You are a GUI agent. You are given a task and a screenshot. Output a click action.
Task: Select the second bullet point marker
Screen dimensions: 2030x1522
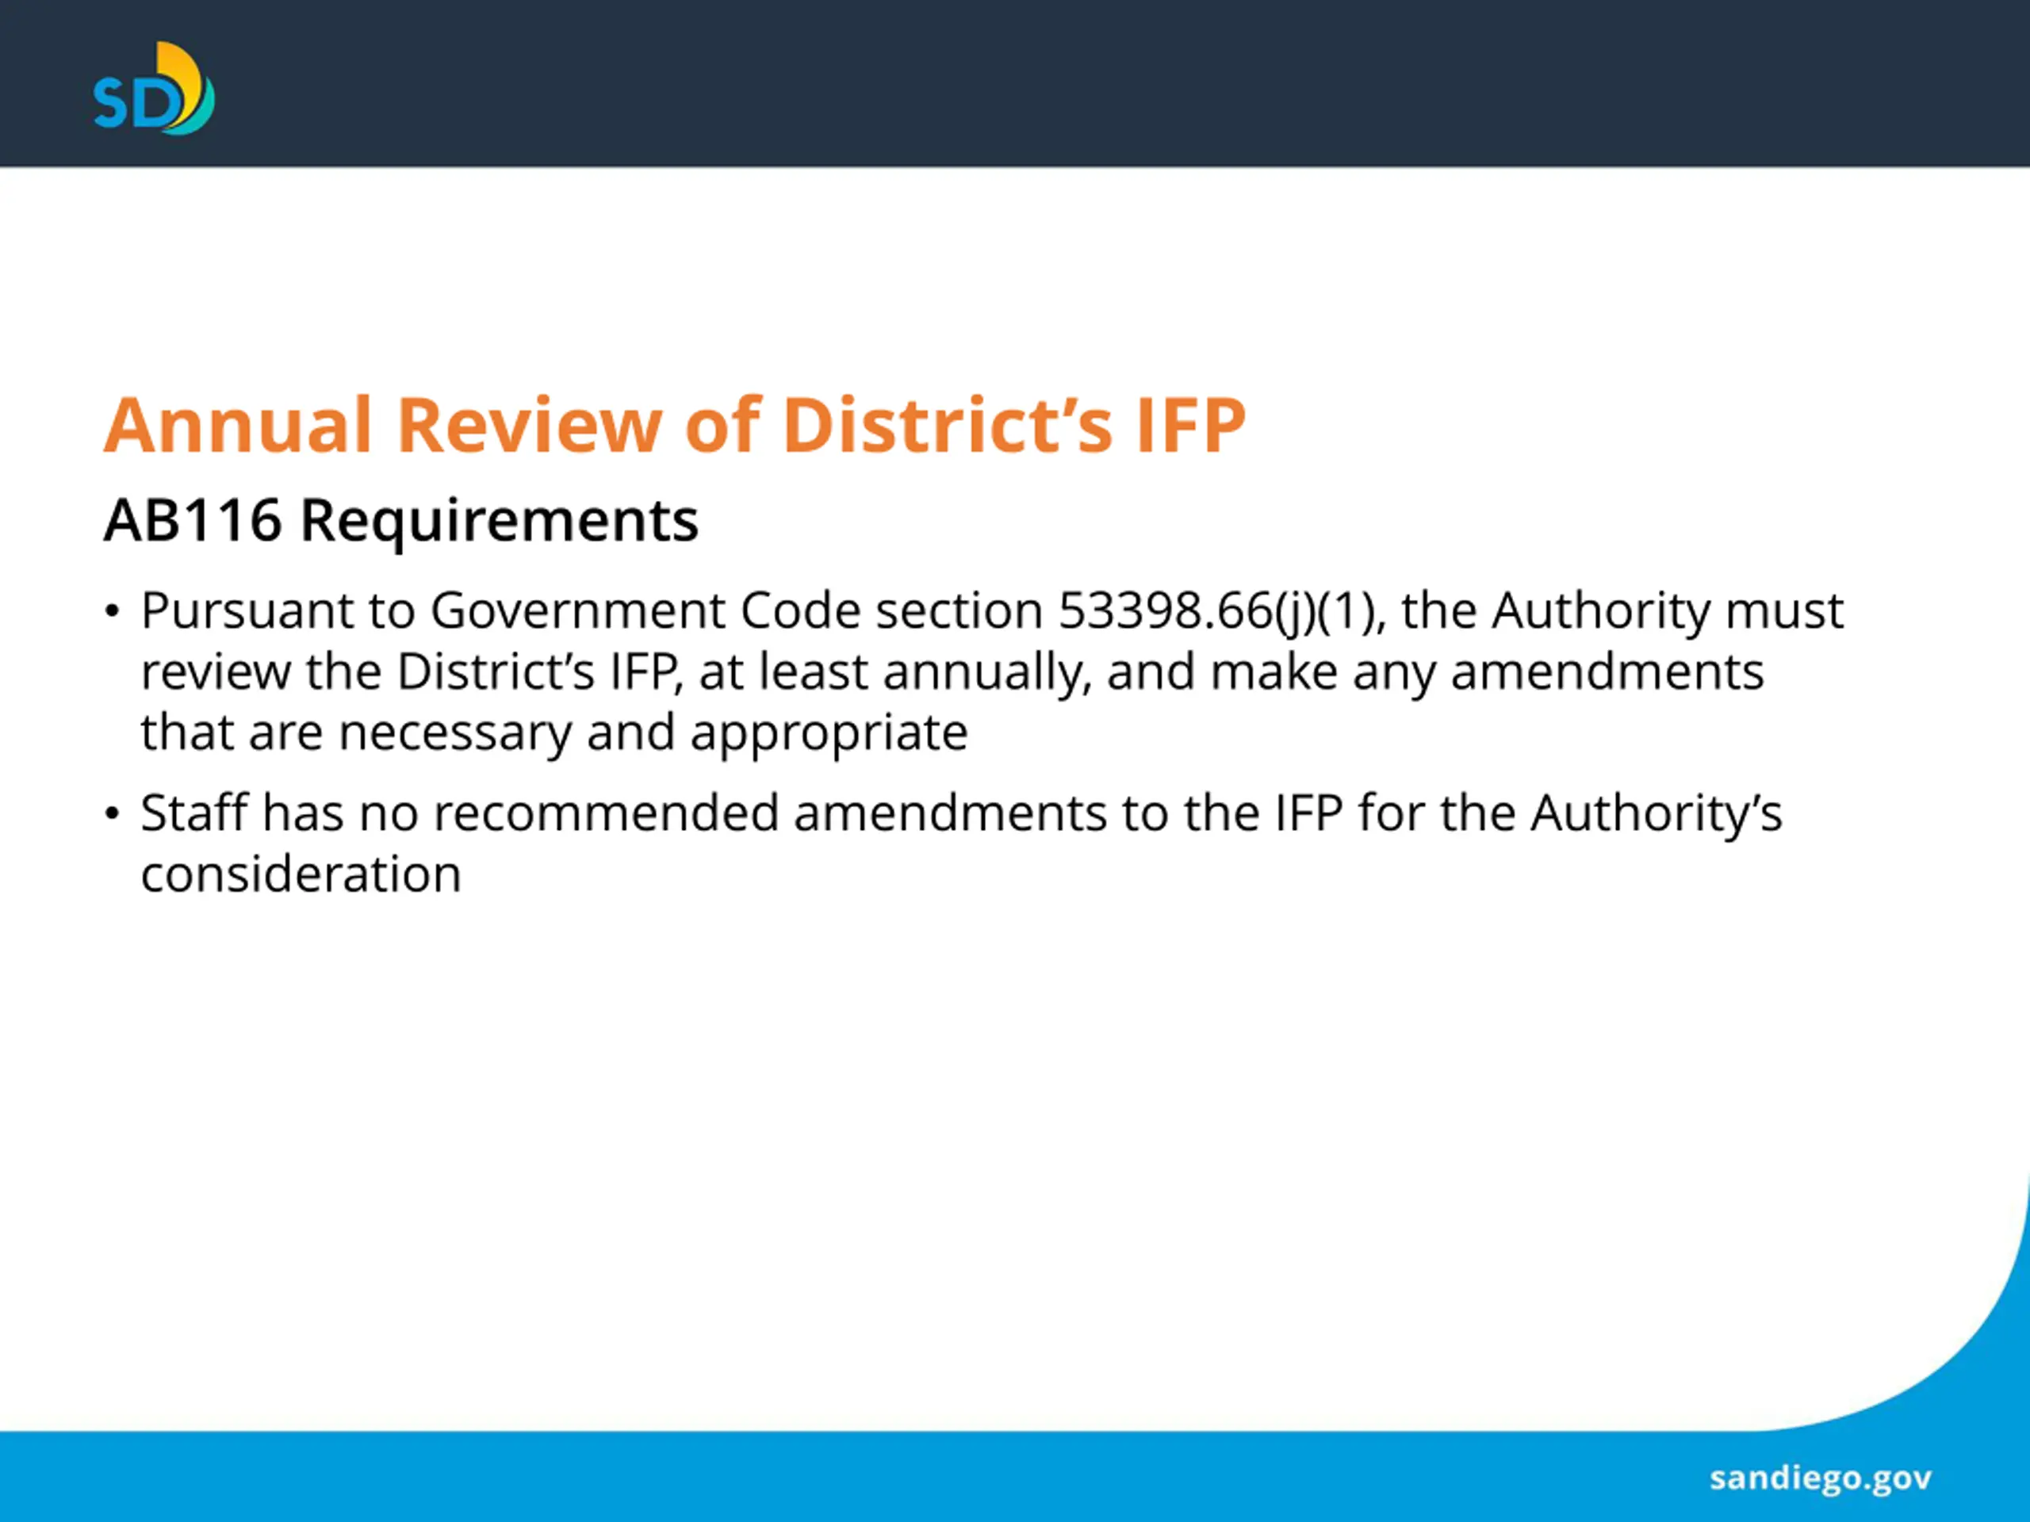(x=112, y=814)
